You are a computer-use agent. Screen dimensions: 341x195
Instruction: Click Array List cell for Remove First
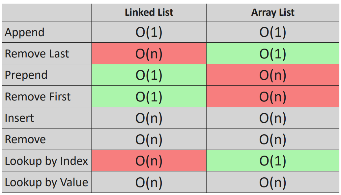pyautogui.click(x=273, y=97)
